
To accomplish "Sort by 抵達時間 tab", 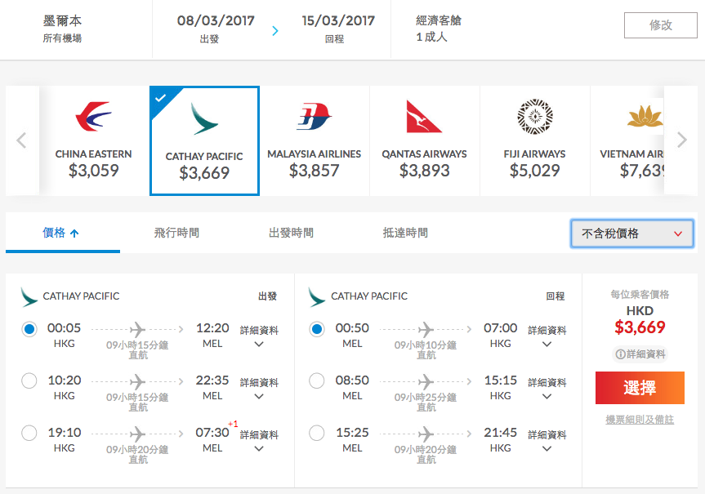I will click(x=405, y=233).
